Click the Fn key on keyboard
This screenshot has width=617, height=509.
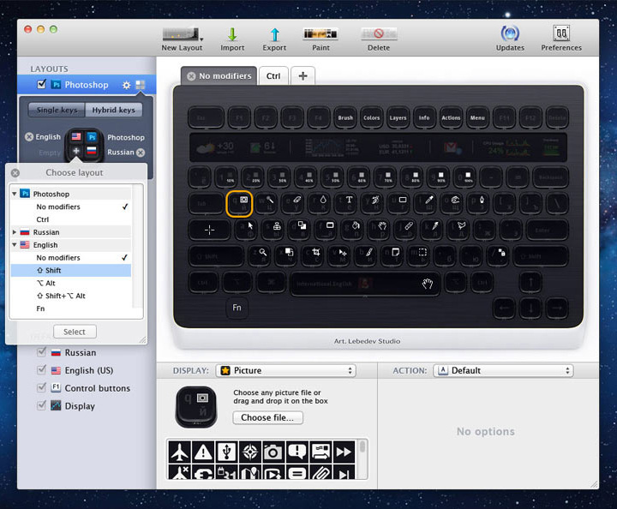pyautogui.click(x=237, y=308)
